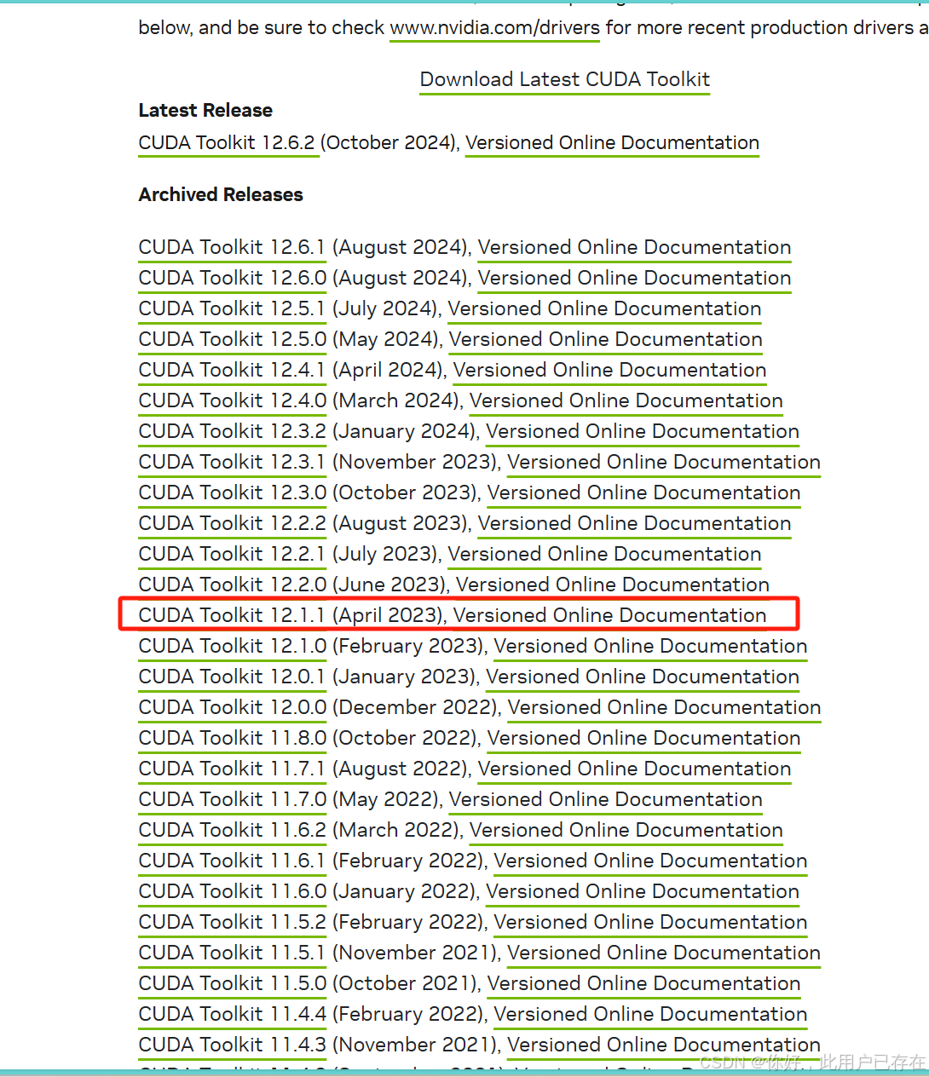Open documentation link beside CUDA Toolkit 12.2.2
Screen dimensions: 929x1077
635,523
